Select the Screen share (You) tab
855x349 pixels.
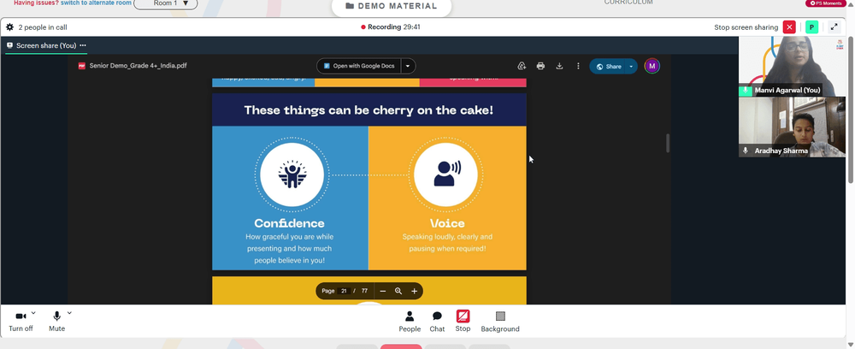[x=46, y=45]
